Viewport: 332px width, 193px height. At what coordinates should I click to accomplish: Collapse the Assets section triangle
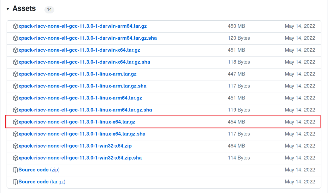click(8, 9)
